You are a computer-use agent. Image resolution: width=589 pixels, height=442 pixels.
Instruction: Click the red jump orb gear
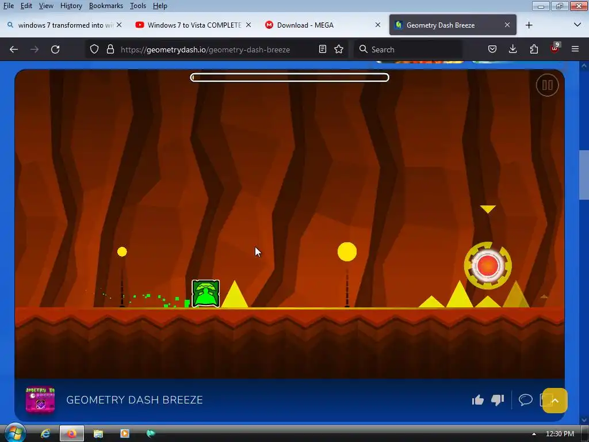coord(488,265)
